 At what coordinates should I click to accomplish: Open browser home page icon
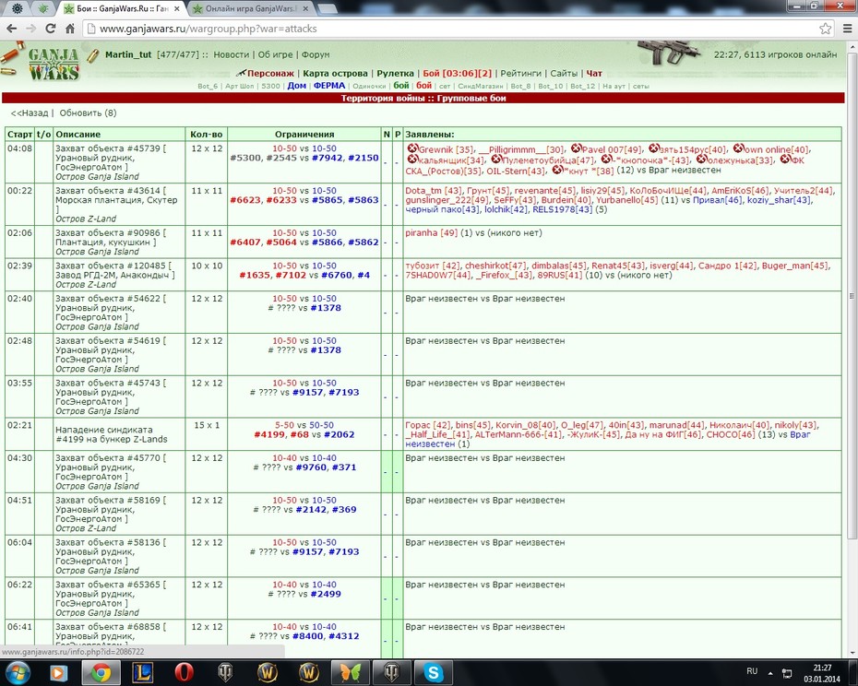coord(70,29)
